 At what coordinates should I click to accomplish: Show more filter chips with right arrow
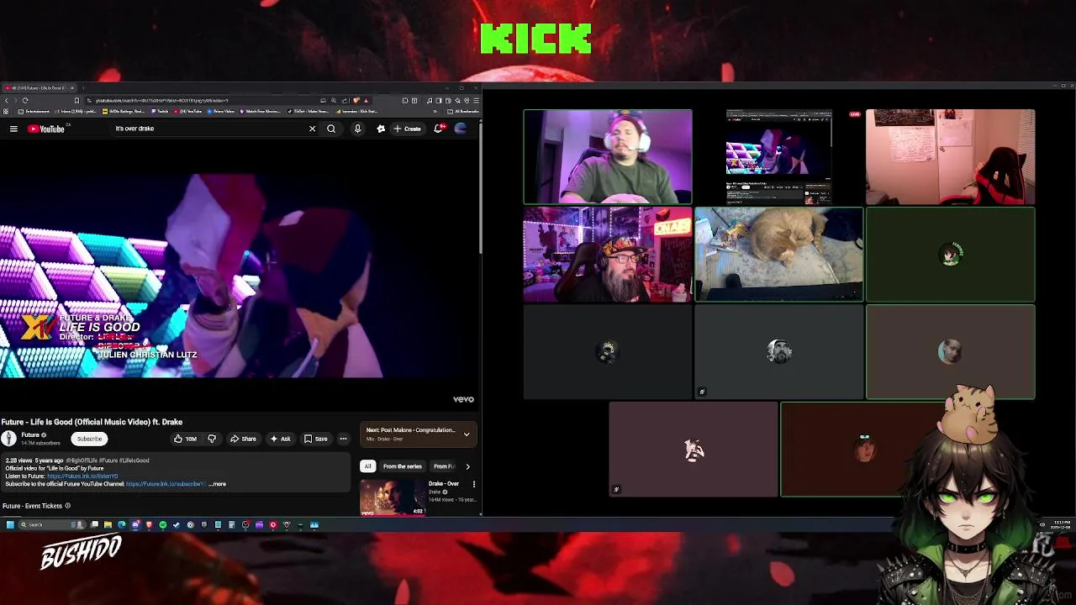pyautogui.click(x=467, y=466)
